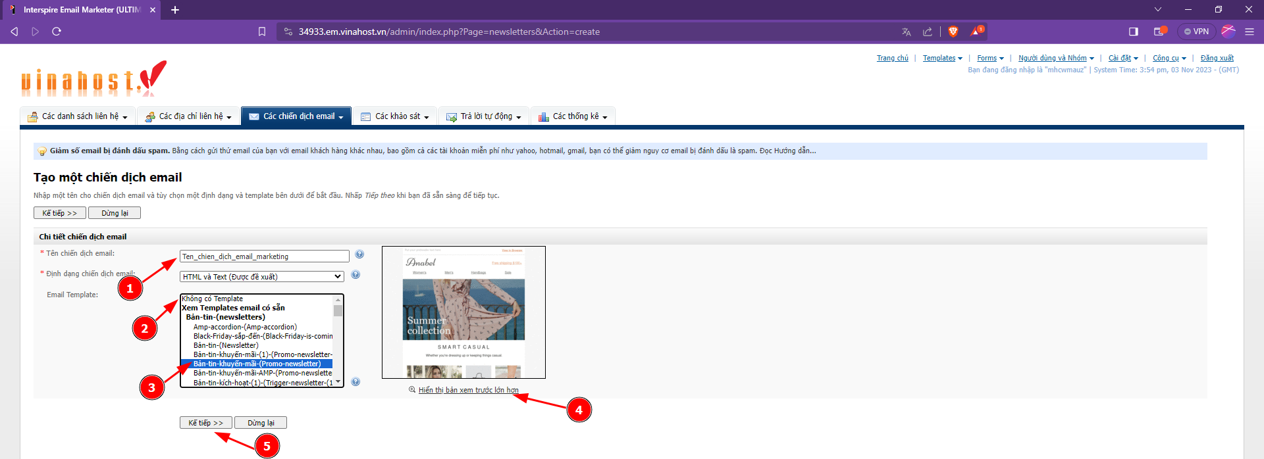
Task: Click the bottom Kế tiếp >> button
Action: tap(205, 423)
